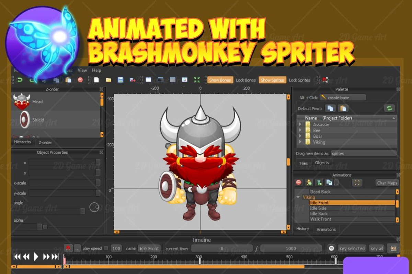
Task: Click the '...' button in Animations toolbar
Action: [x=336, y=183]
